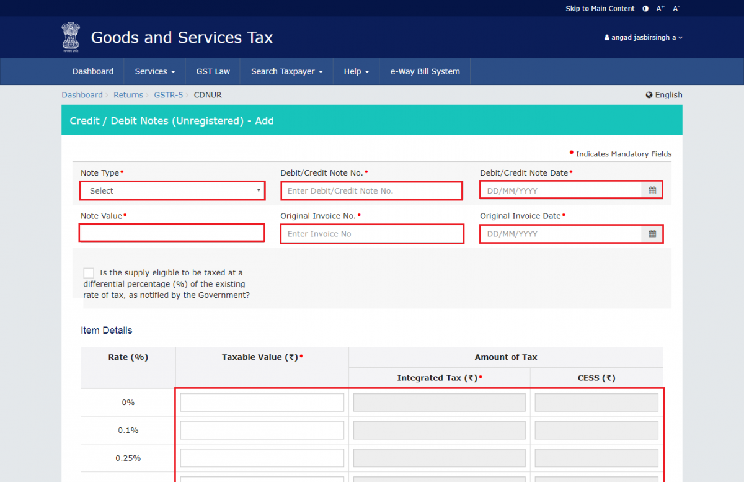
Task: Navigate to Returns via the breadcrumb
Action: [x=128, y=94]
